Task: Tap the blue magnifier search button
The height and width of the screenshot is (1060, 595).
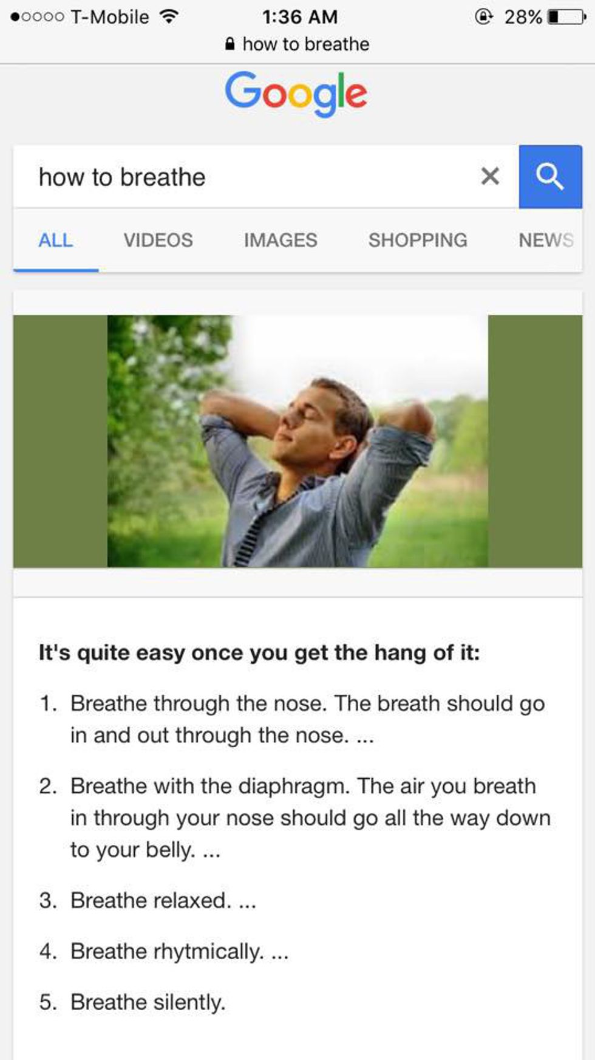Action: [x=550, y=177]
